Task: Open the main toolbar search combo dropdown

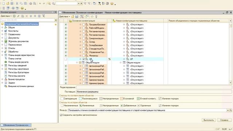Action: (x=79, y=3)
